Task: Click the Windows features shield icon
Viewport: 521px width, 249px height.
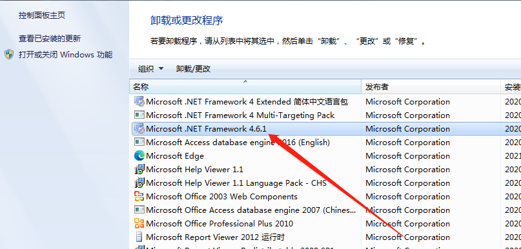Action: point(9,54)
